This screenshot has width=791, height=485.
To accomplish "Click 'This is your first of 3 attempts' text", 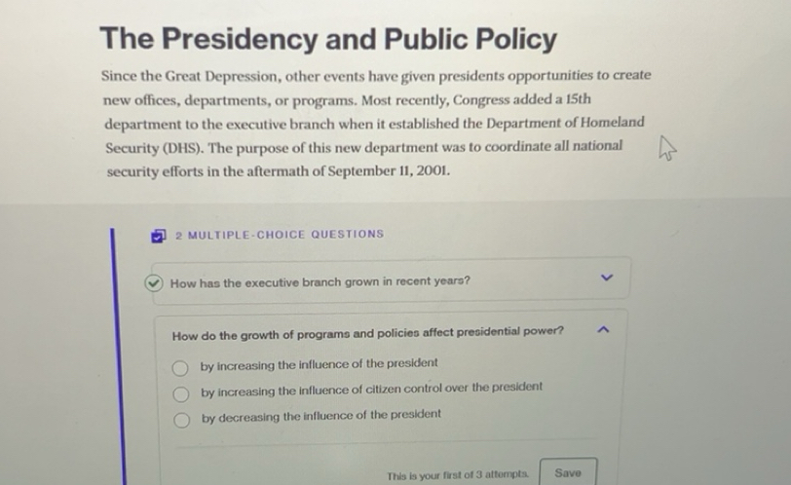I will pyautogui.click(x=457, y=475).
